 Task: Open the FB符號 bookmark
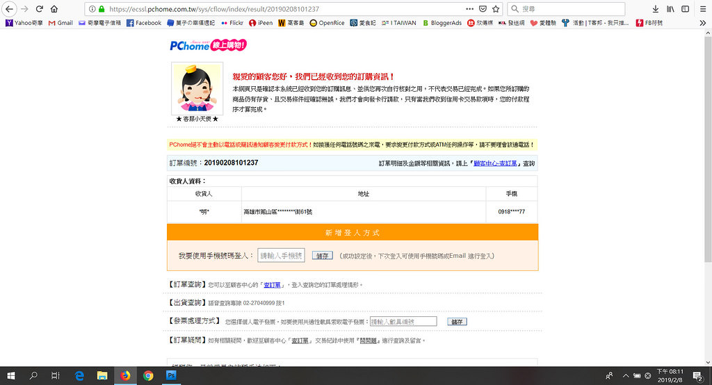pyautogui.click(x=649, y=23)
